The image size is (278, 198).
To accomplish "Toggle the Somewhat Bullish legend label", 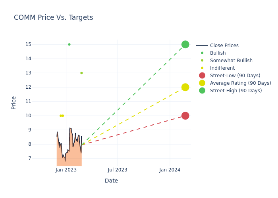I will point(231,61).
